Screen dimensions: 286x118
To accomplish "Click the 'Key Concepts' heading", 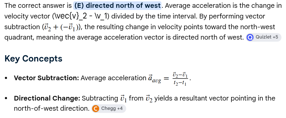I will coord(33,59).
